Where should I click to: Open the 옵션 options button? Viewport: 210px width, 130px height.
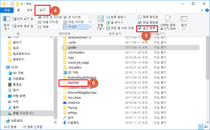[x=184, y=23]
